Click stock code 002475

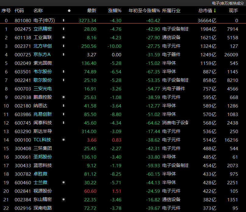coord(23,29)
